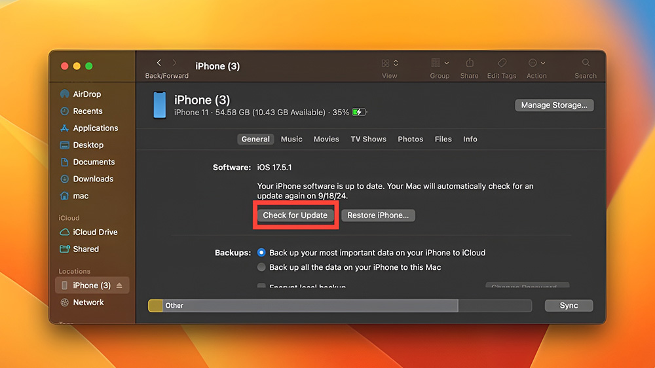
Task: Click the red close window button
Action: click(x=65, y=66)
